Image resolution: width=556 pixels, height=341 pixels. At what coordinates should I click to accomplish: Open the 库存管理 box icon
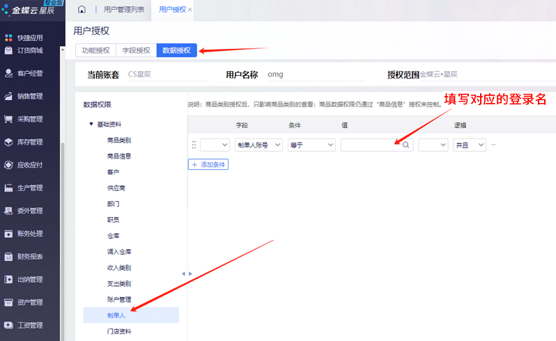pyautogui.click(x=8, y=142)
